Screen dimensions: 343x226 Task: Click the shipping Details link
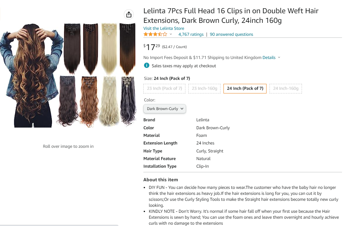tap(269, 57)
